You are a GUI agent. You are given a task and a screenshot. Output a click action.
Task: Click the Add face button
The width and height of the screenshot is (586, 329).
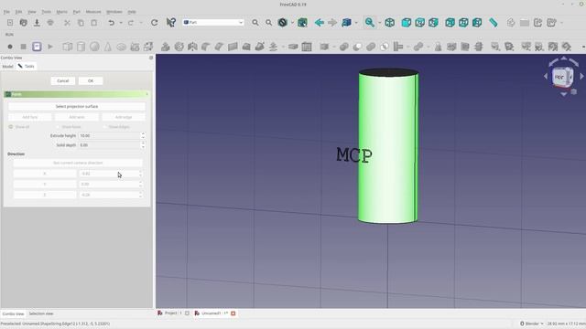click(30, 117)
